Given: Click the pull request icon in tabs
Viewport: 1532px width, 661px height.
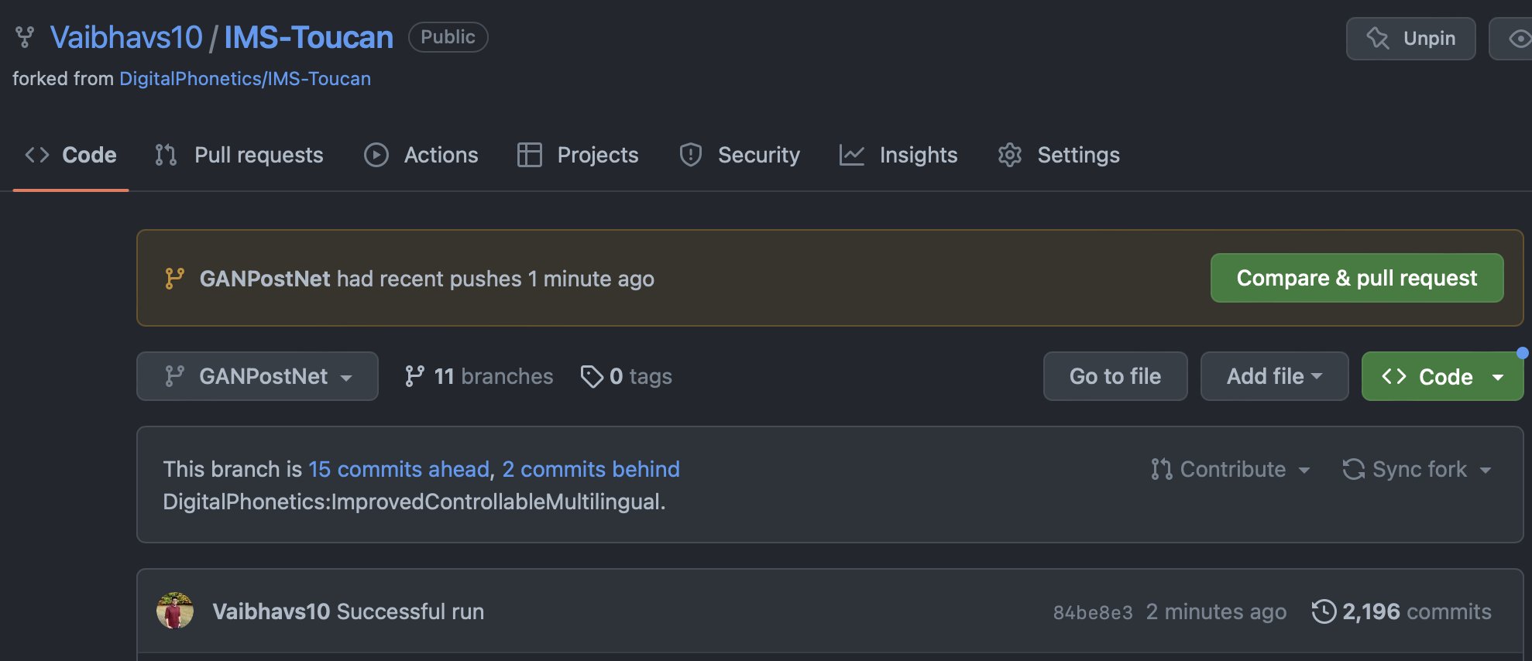Looking at the screenshot, I should pos(166,155).
